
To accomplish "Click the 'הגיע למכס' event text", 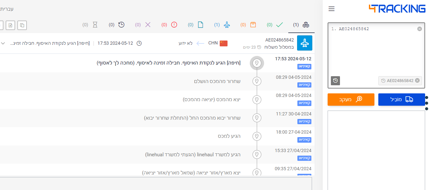I will click(x=229, y=136).
